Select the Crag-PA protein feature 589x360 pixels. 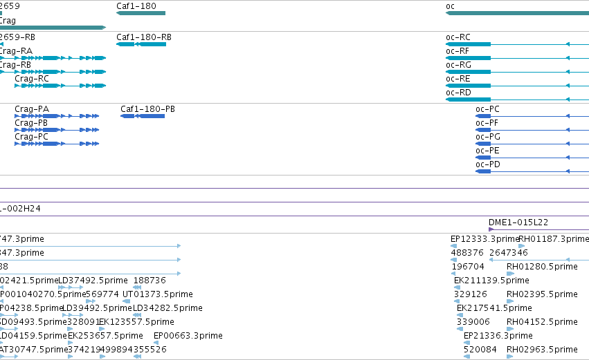[x=57, y=116]
